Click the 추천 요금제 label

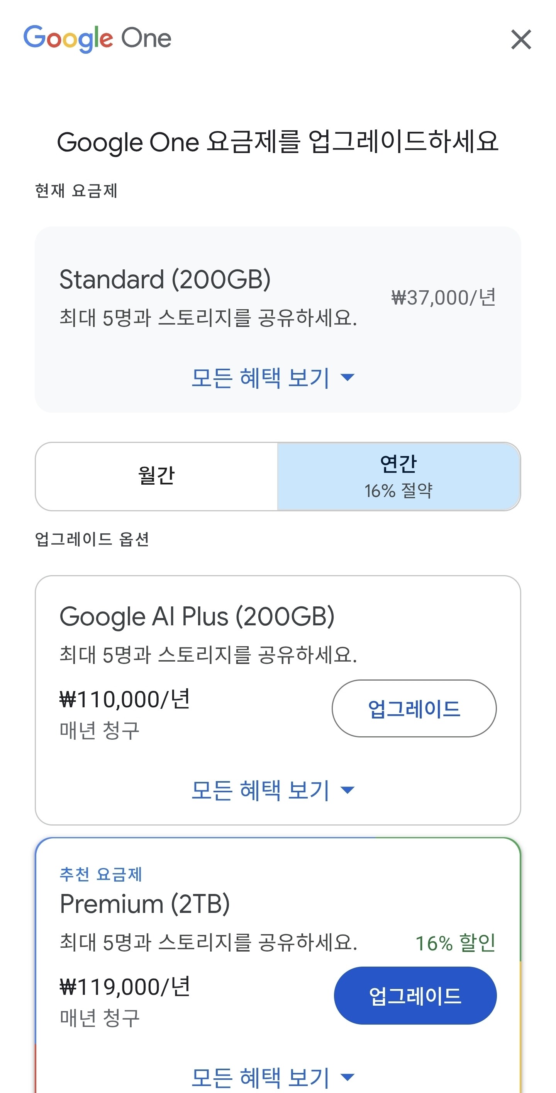click(x=101, y=874)
